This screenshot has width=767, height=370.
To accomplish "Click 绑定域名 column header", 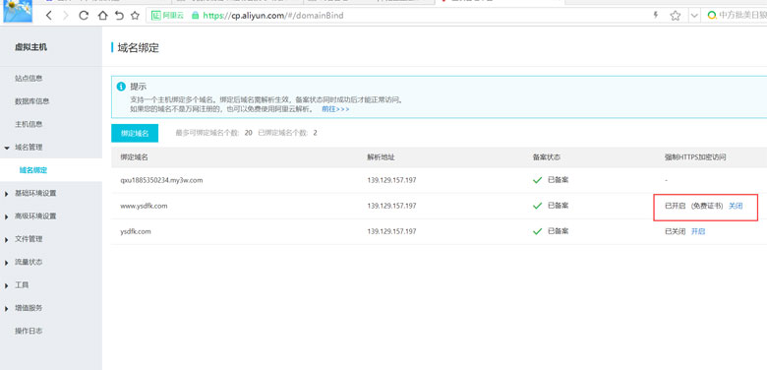I will tap(134, 157).
